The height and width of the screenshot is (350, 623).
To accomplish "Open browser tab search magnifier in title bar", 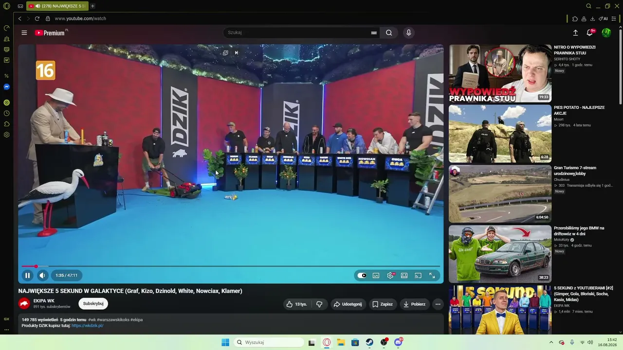I will point(588,6).
